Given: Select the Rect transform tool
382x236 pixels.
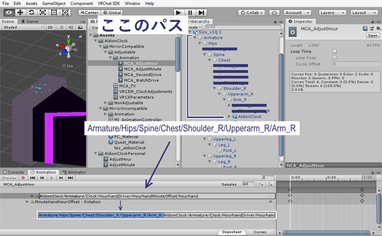Looking at the screenshot, I should (x=54, y=12).
